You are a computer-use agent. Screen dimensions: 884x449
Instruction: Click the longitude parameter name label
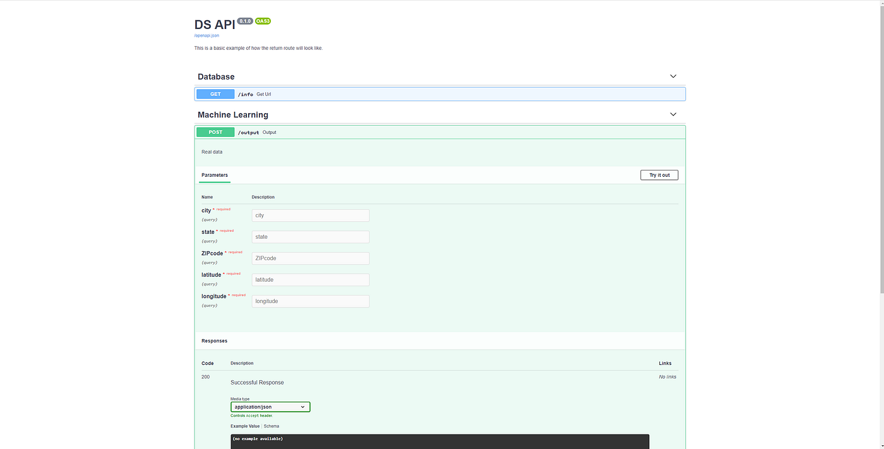point(214,296)
